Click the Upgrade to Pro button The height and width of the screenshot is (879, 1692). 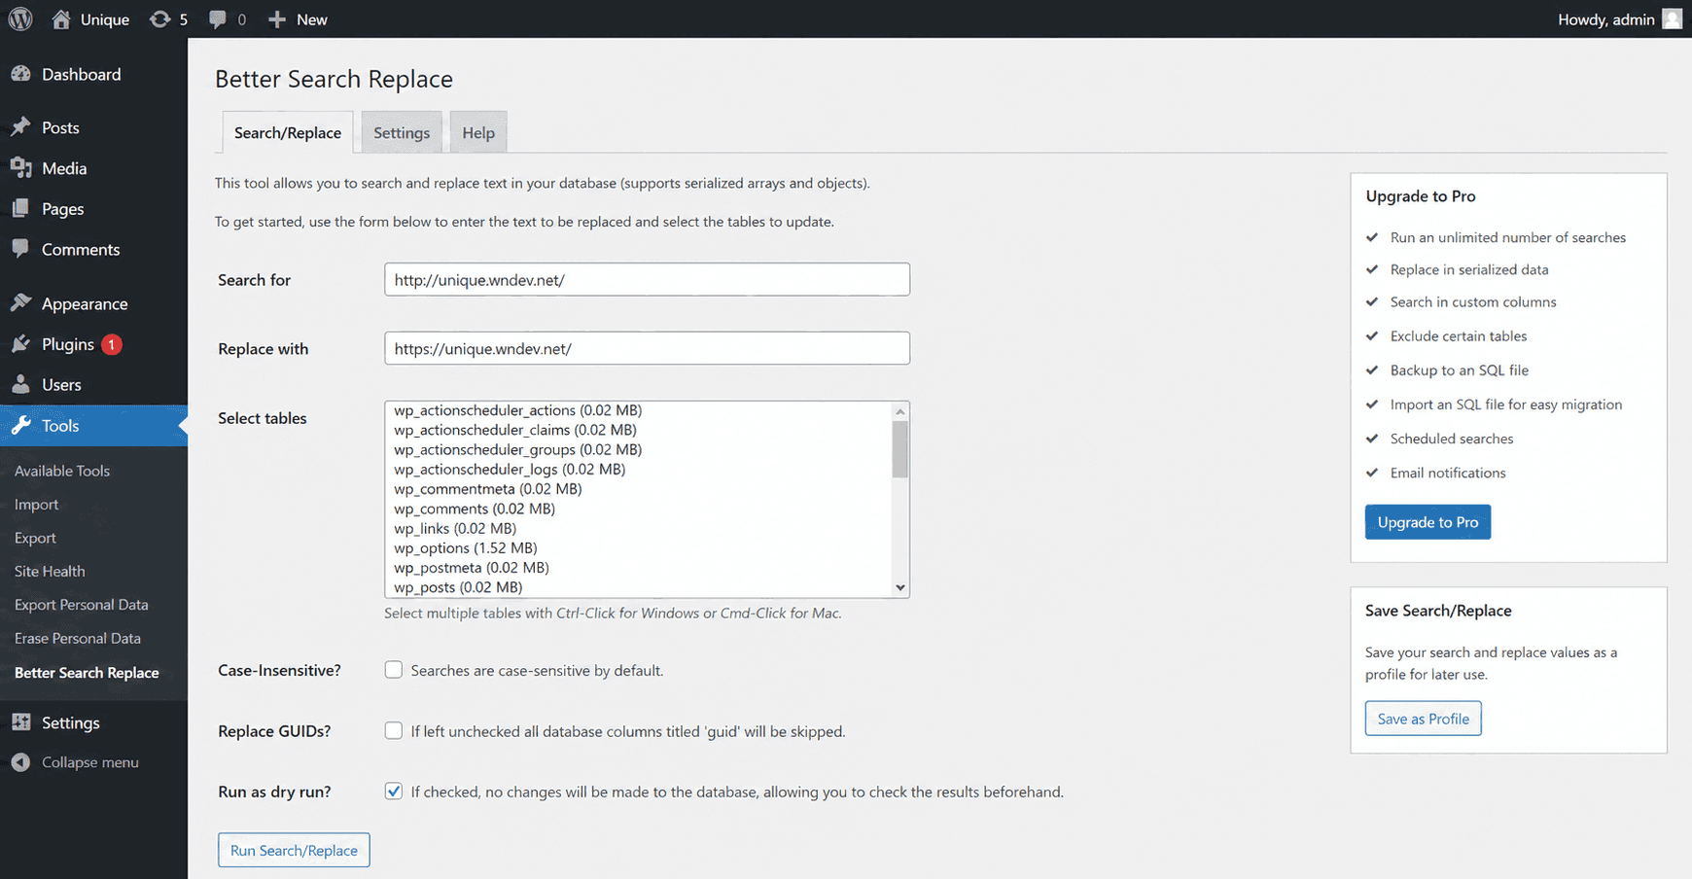click(x=1428, y=522)
